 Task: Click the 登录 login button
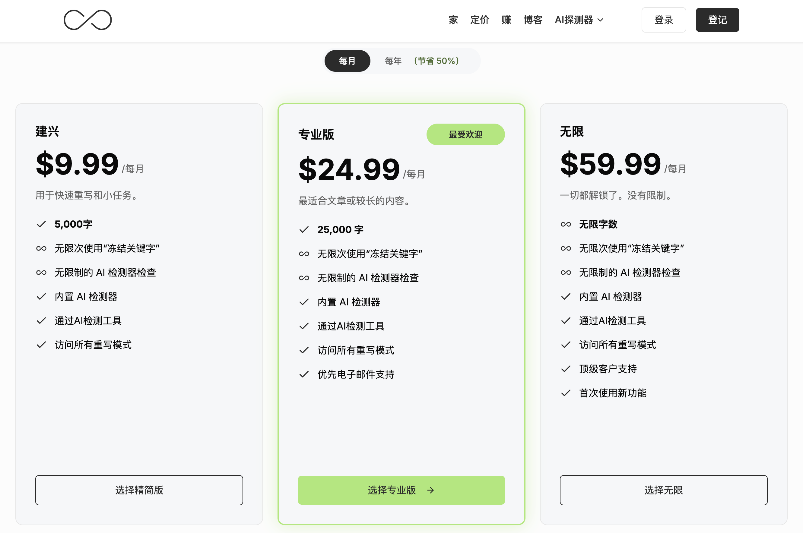(664, 20)
